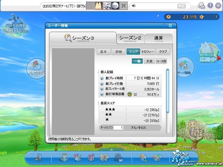This screenshot has width=223, height=167.
Task: Open the cash register shop icon
Action: point(64,157)
